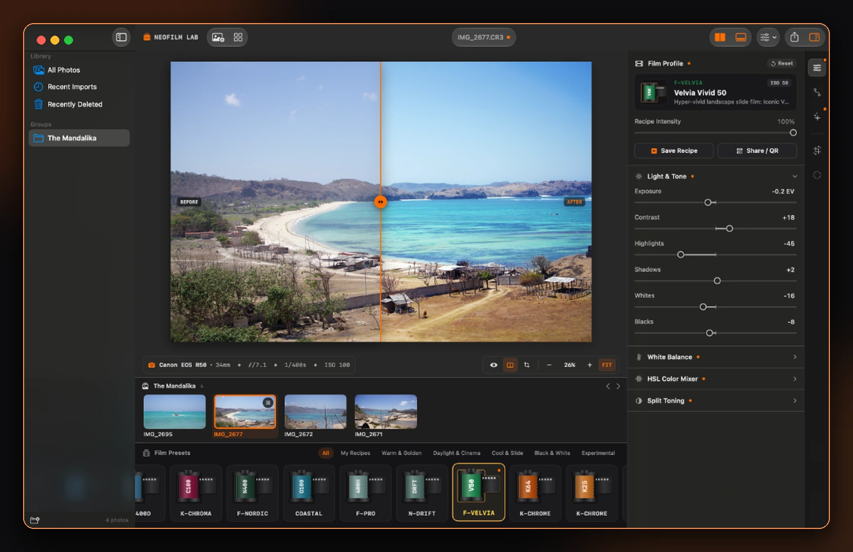The height and width of the screenshot is (552, 853).
Task: Open import photo icon in toolbar
Action: [218, 37]
